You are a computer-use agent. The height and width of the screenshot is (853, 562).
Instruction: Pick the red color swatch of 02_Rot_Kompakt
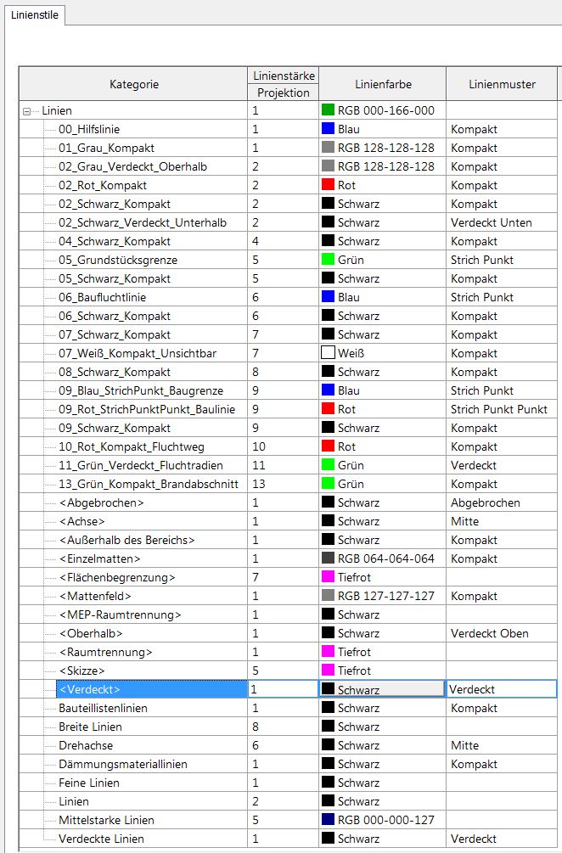pyautogui.click(x=329, y=186)
